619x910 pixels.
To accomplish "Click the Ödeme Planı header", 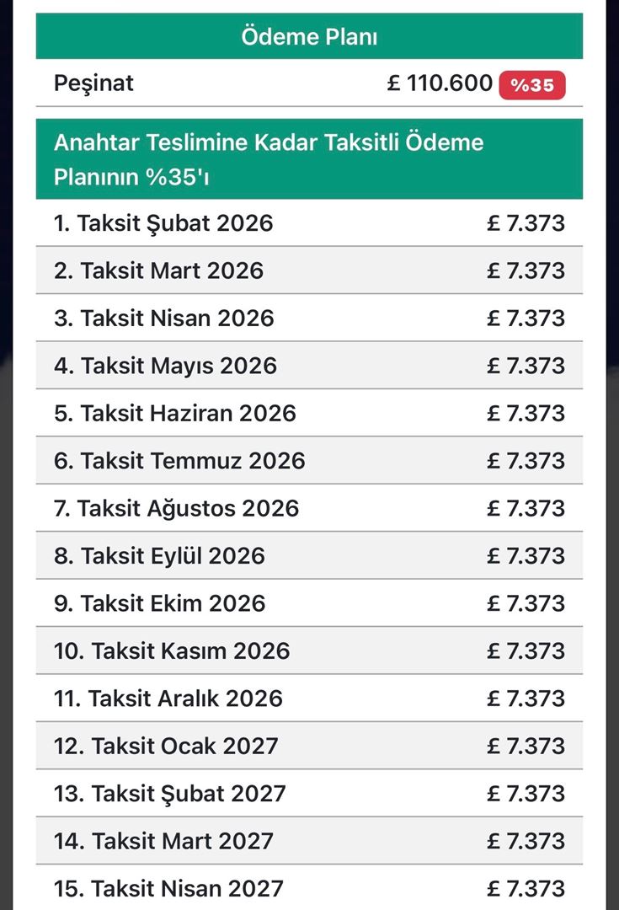I will [x=309, y=36].
